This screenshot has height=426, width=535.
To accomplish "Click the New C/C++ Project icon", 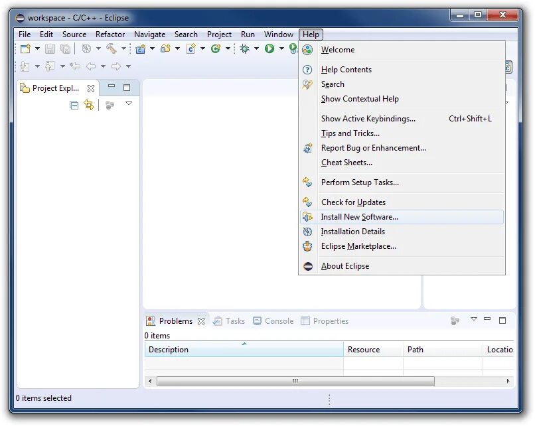I will (x=141, y=49).
